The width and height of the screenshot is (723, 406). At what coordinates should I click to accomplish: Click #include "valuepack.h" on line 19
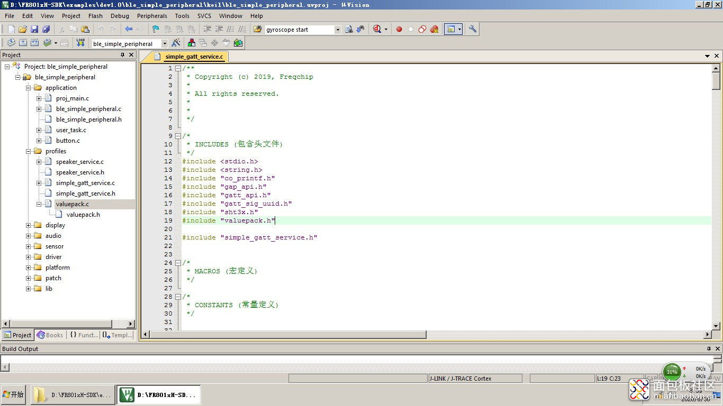229,220
